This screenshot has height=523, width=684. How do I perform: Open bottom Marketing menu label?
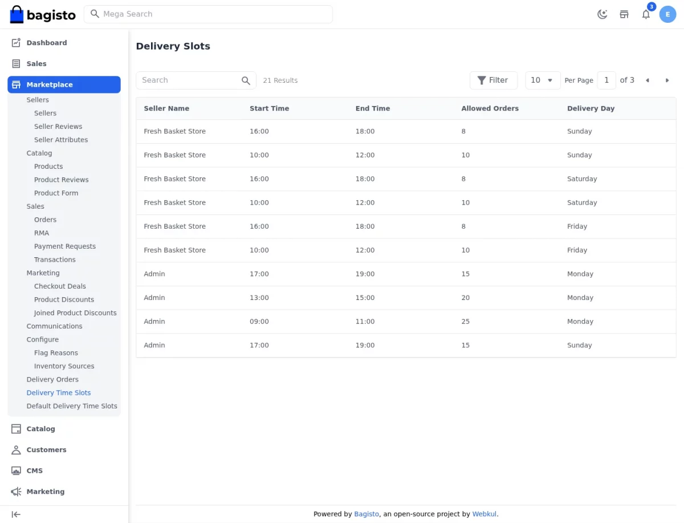46,492
